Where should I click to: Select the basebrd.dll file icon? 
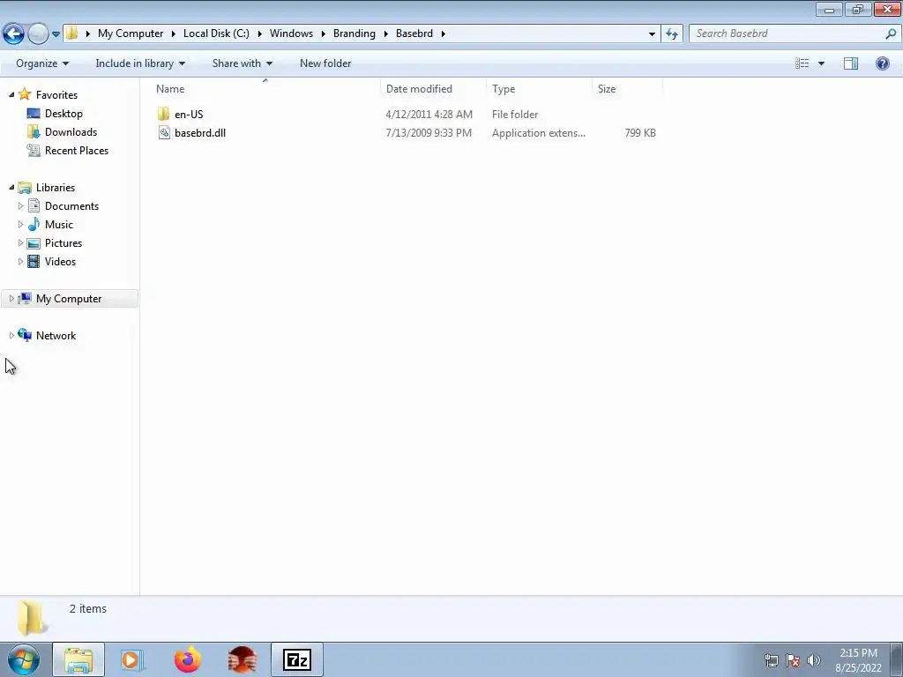tap(164, 133)
